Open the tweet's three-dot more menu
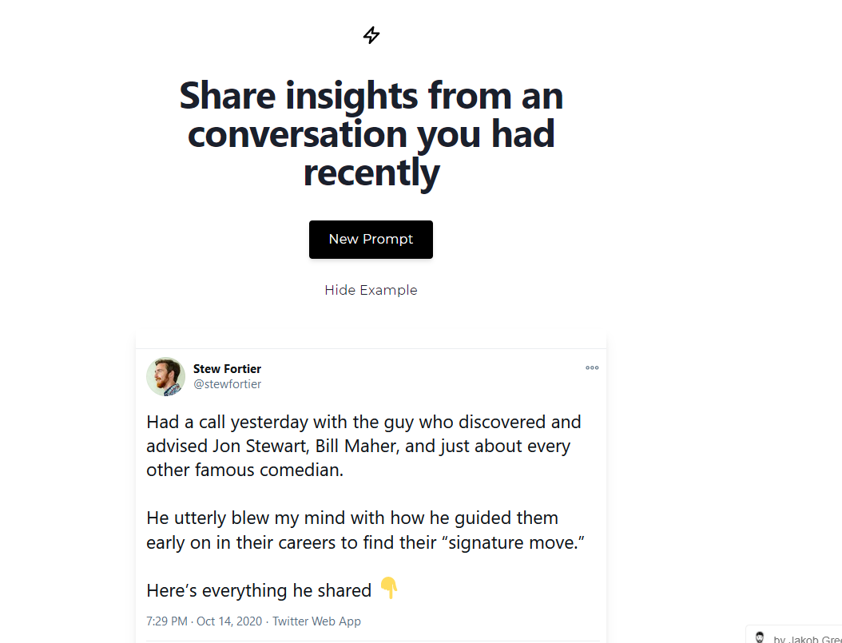 592,368
